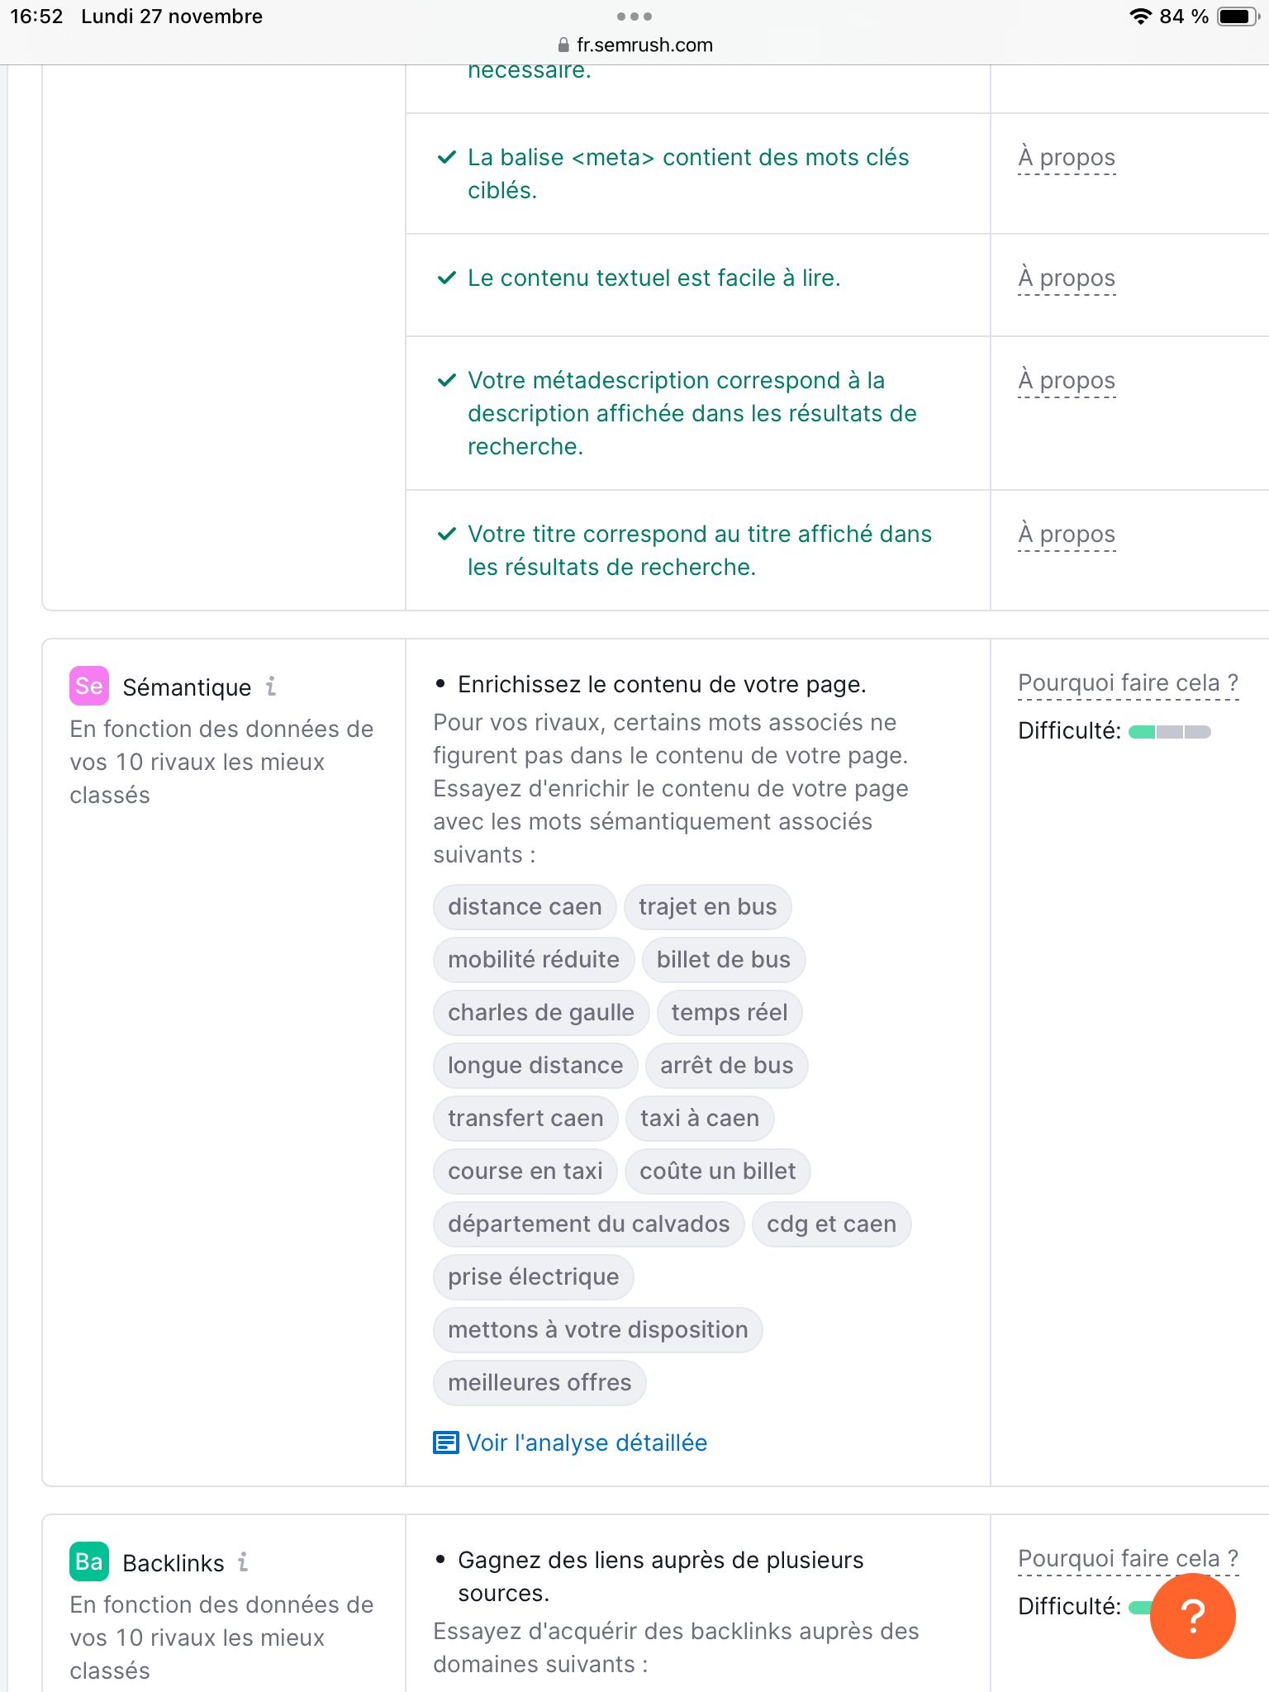Select the 'charles de gaulle' keyword tag
The width and height of the screenshot is (1269, 1692).
[x=541, y=1013]
